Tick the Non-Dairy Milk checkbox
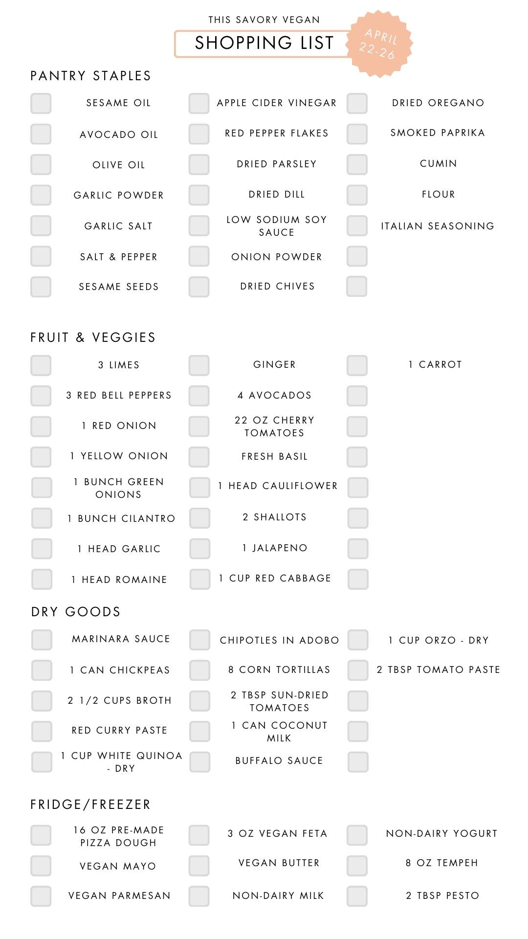 [x=199, y=896]
